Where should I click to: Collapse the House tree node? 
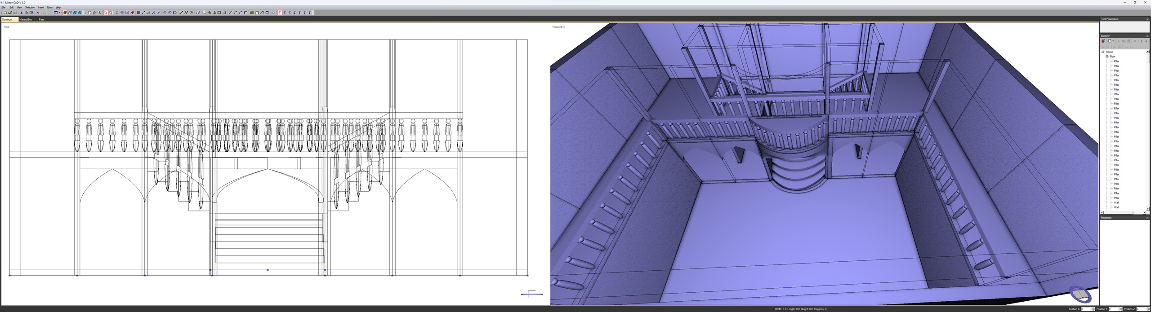pyautogui.click(x=1103, y=52)
